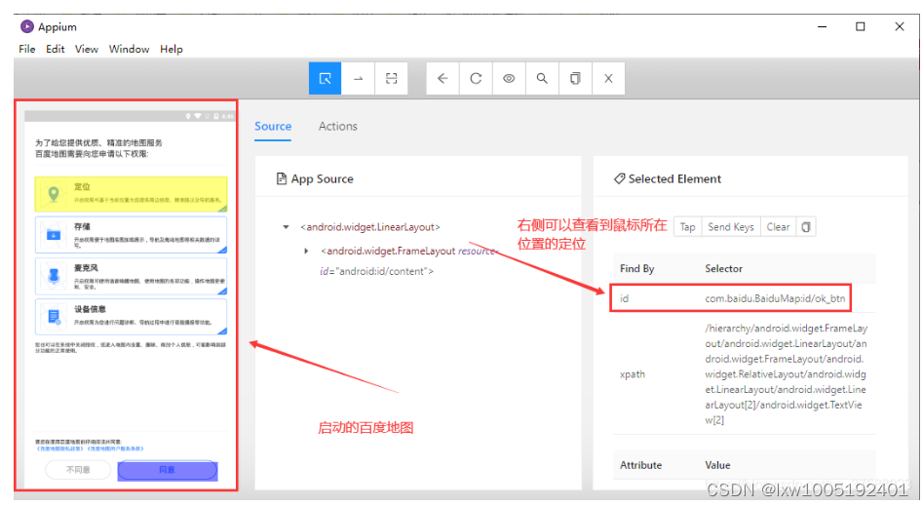Activate the Select Elements tool

pyautogui.click(x=325, y=78)
